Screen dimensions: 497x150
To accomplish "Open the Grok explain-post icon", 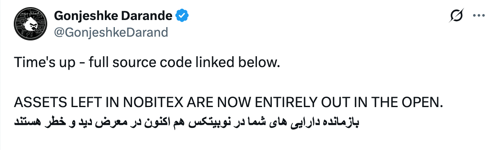I will [456, 16].
